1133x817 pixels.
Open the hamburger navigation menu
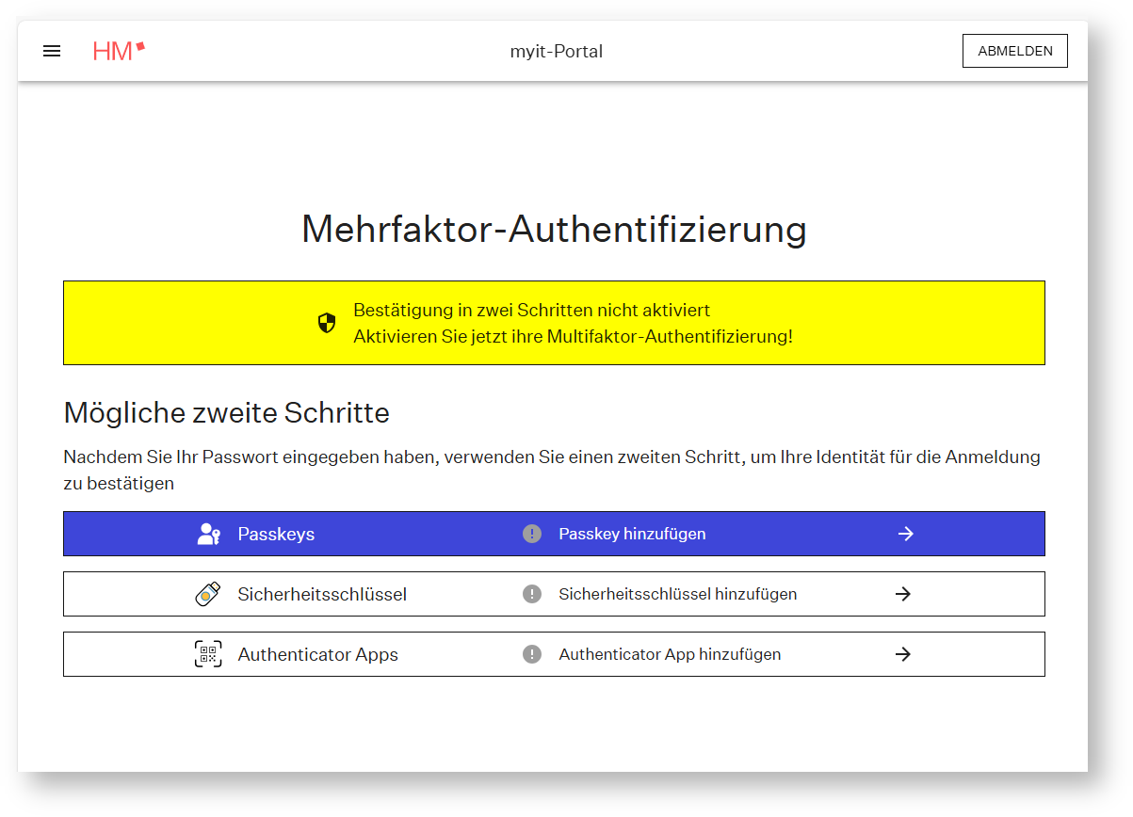(x=52, y=51)
